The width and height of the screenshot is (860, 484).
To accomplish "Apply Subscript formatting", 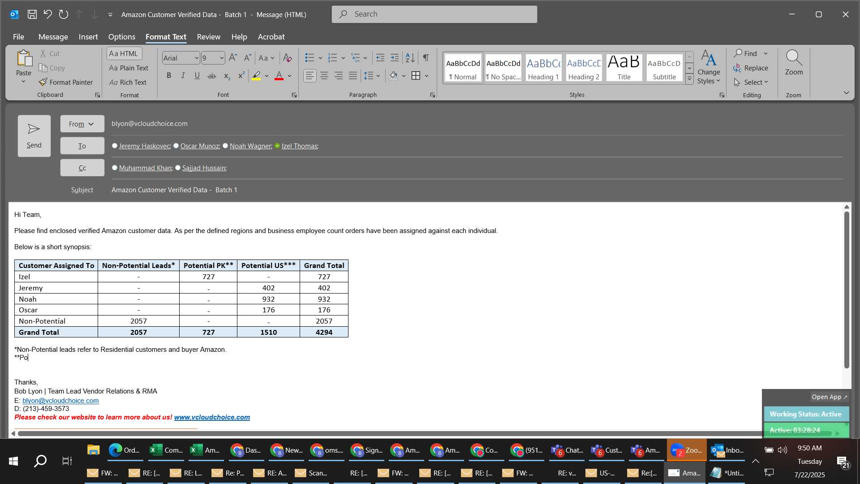I will [227, 76].
